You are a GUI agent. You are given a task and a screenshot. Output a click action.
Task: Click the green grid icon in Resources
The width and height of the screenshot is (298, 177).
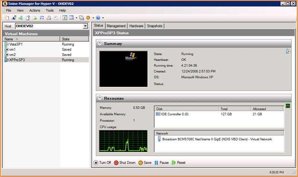[x=288, y=106]
